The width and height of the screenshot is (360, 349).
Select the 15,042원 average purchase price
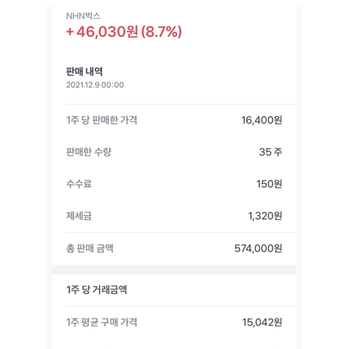click(262, 323)
